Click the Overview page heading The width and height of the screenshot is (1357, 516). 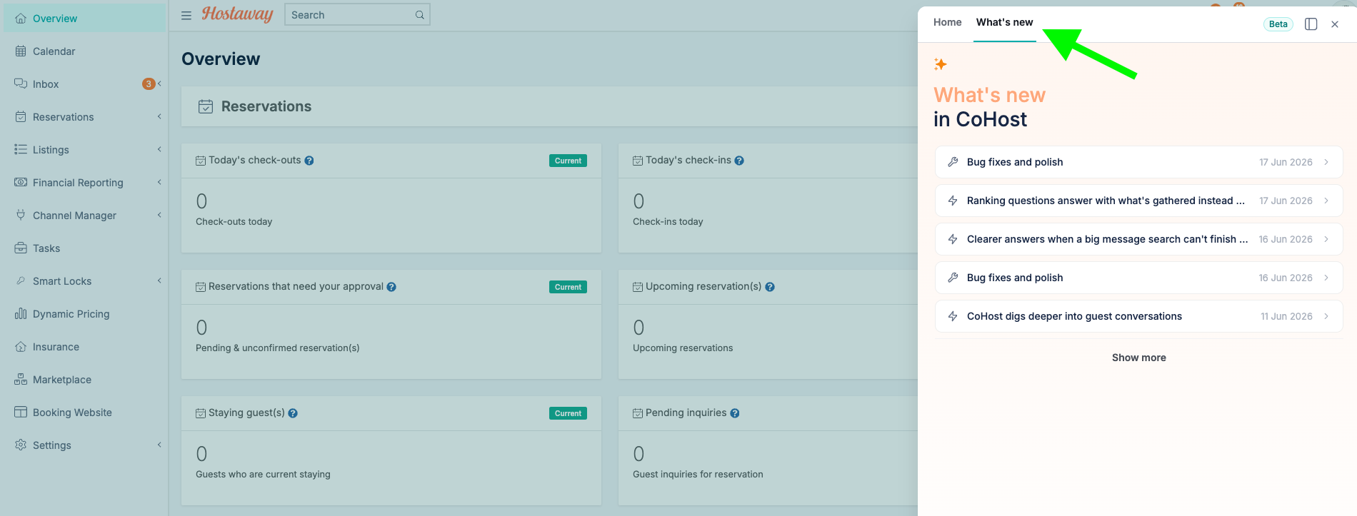click(x=221, y=59)
